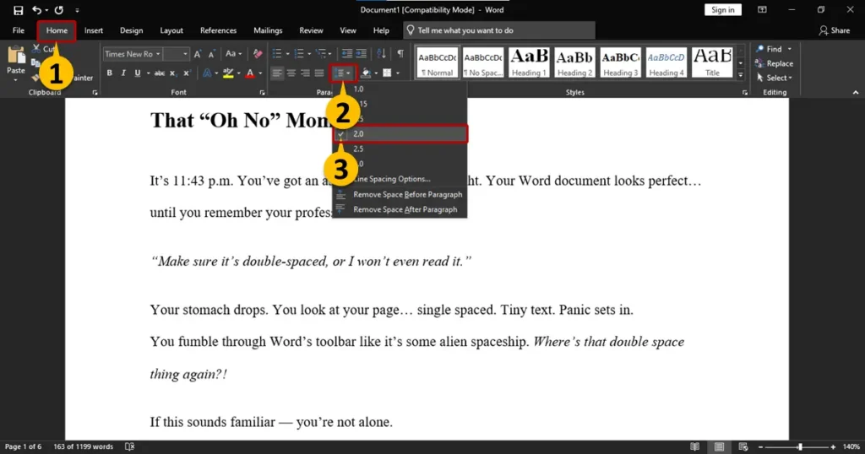The image size is (865, 454).
Task: Open the Change Case dropdown
Action: pos(233,54)
